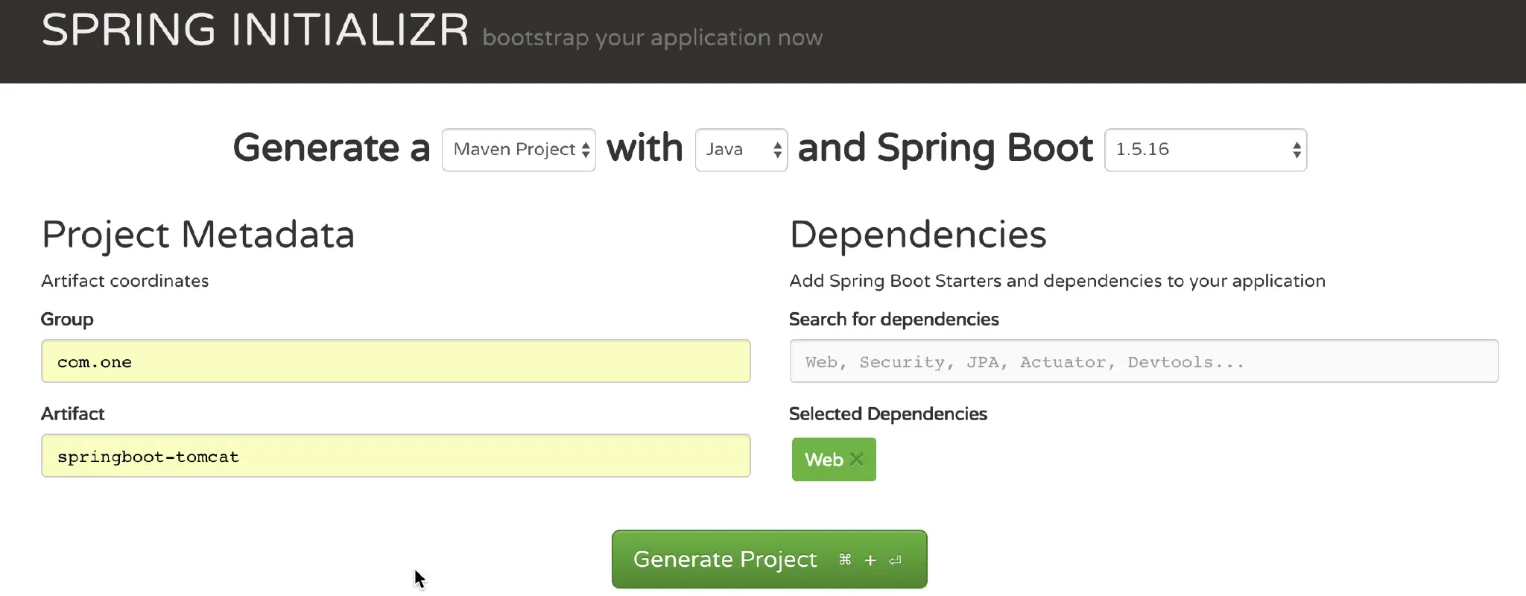
Task: Open the Maven Project type dropdown
Action: tap(519, 150)
